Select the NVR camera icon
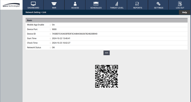The image size is (191, 102). 54,4
